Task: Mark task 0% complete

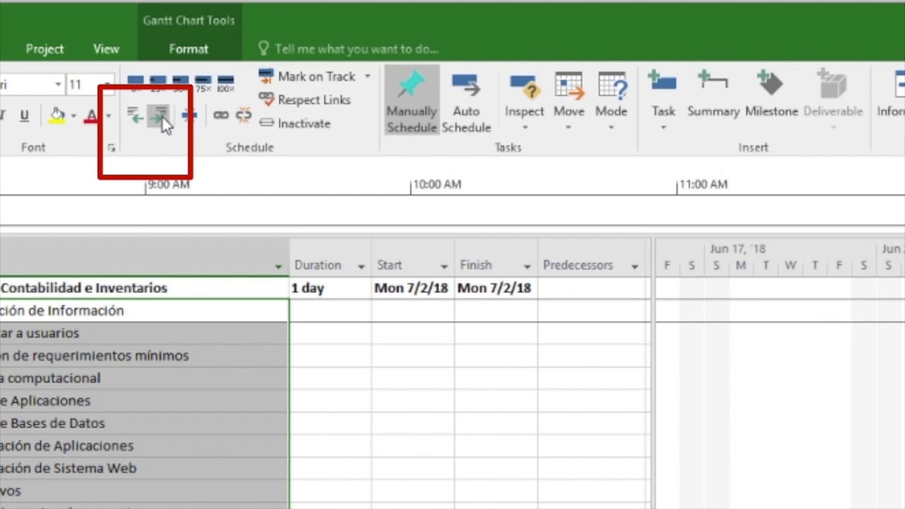Action: 136,83
